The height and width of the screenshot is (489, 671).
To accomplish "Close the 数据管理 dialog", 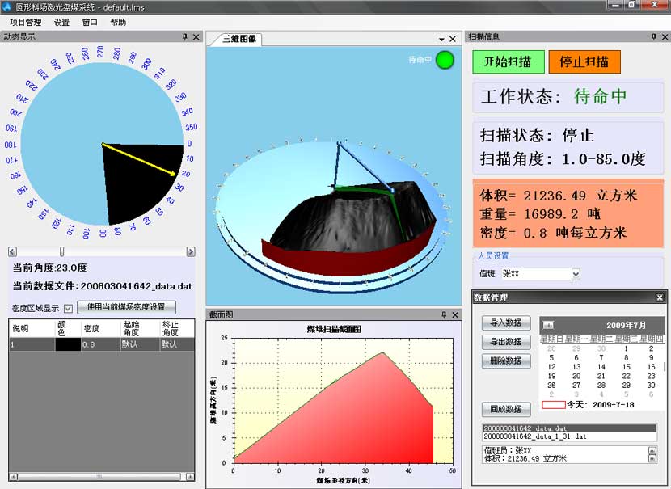I will coord(659,298).
